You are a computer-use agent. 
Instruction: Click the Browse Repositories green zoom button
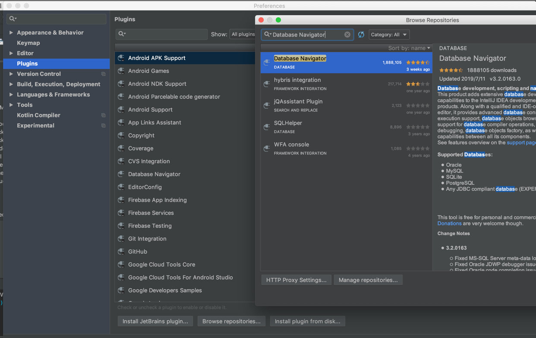tap(278, 20)
